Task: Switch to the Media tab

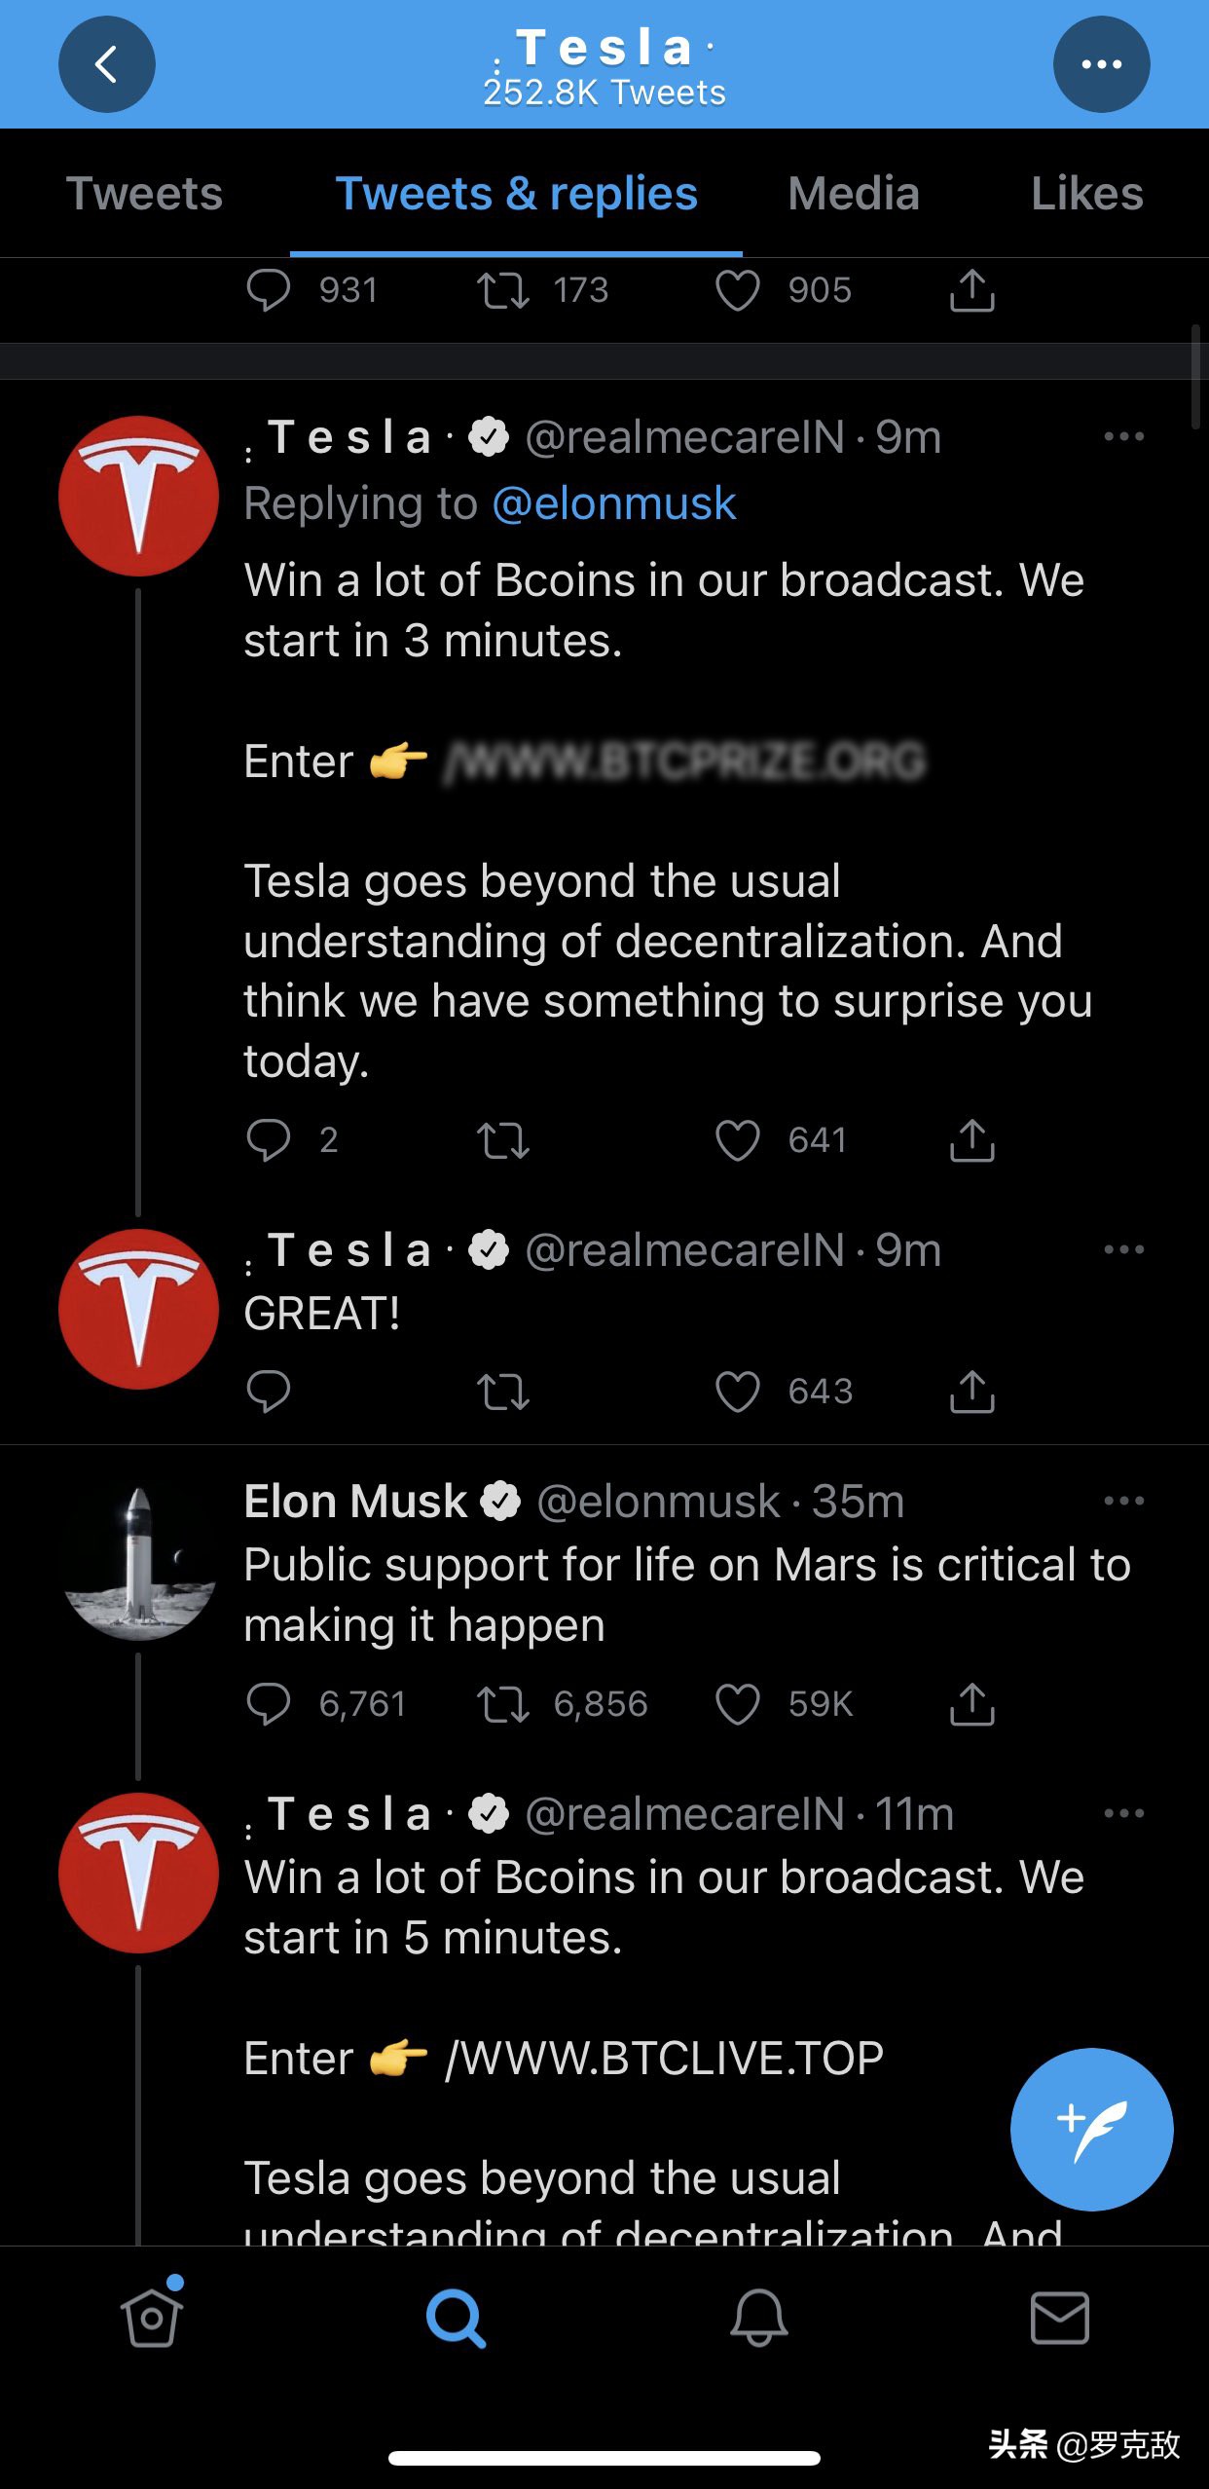Action: pos(853,194)
